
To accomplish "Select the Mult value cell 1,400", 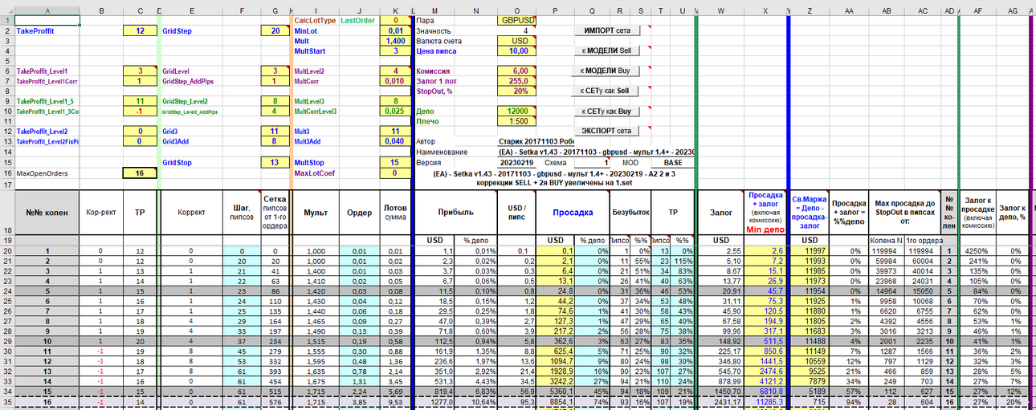I will point(394,40).
